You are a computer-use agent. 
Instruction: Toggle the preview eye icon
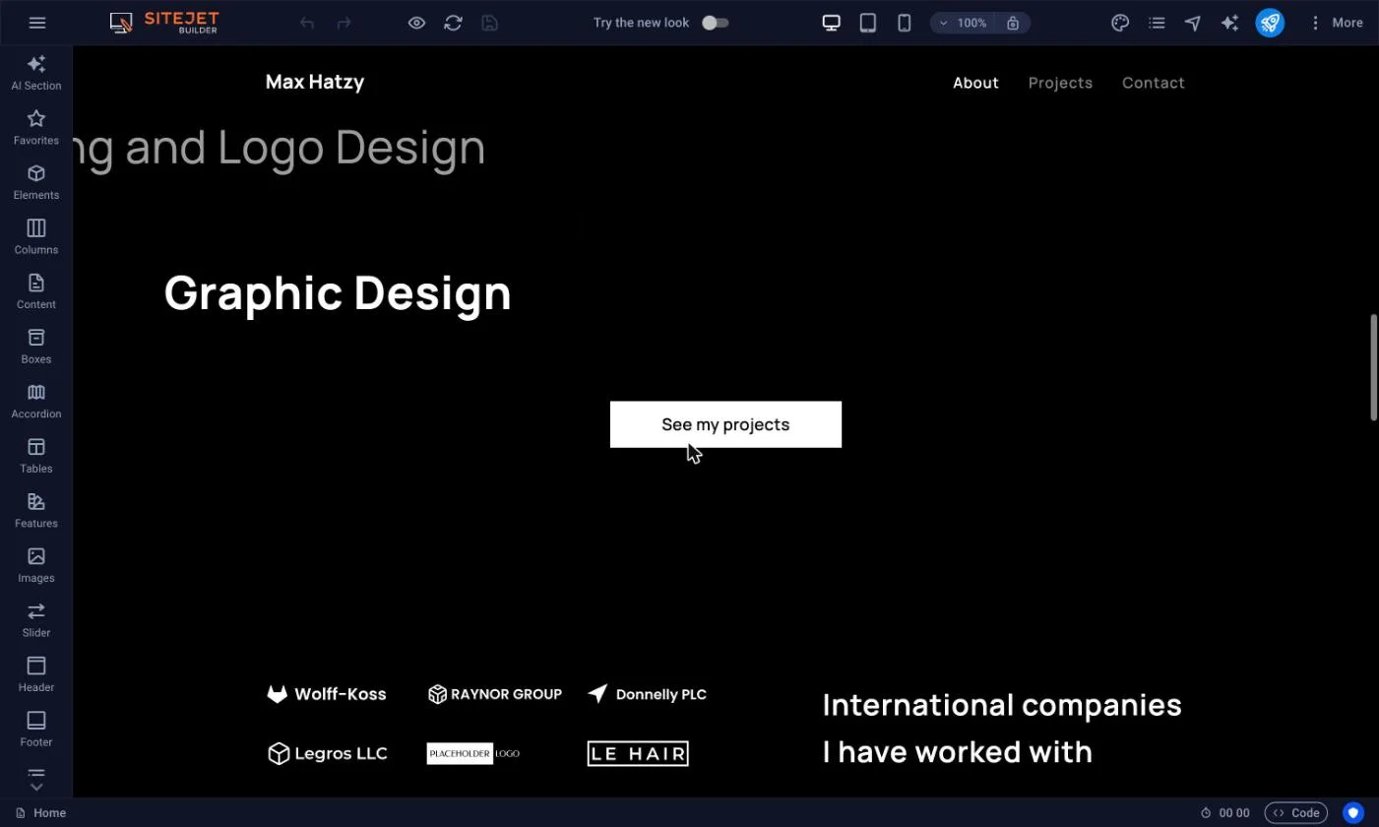pos(416,23)
